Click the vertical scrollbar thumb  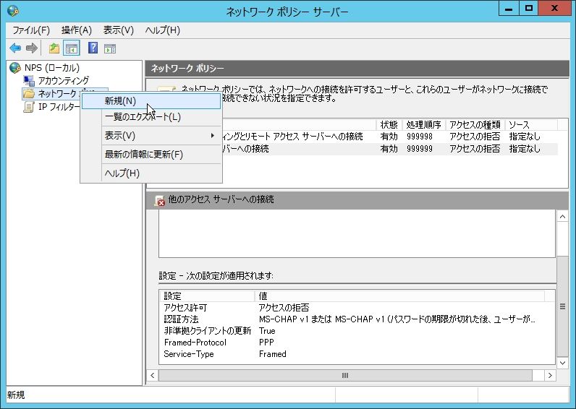click(x=562, y=306)
